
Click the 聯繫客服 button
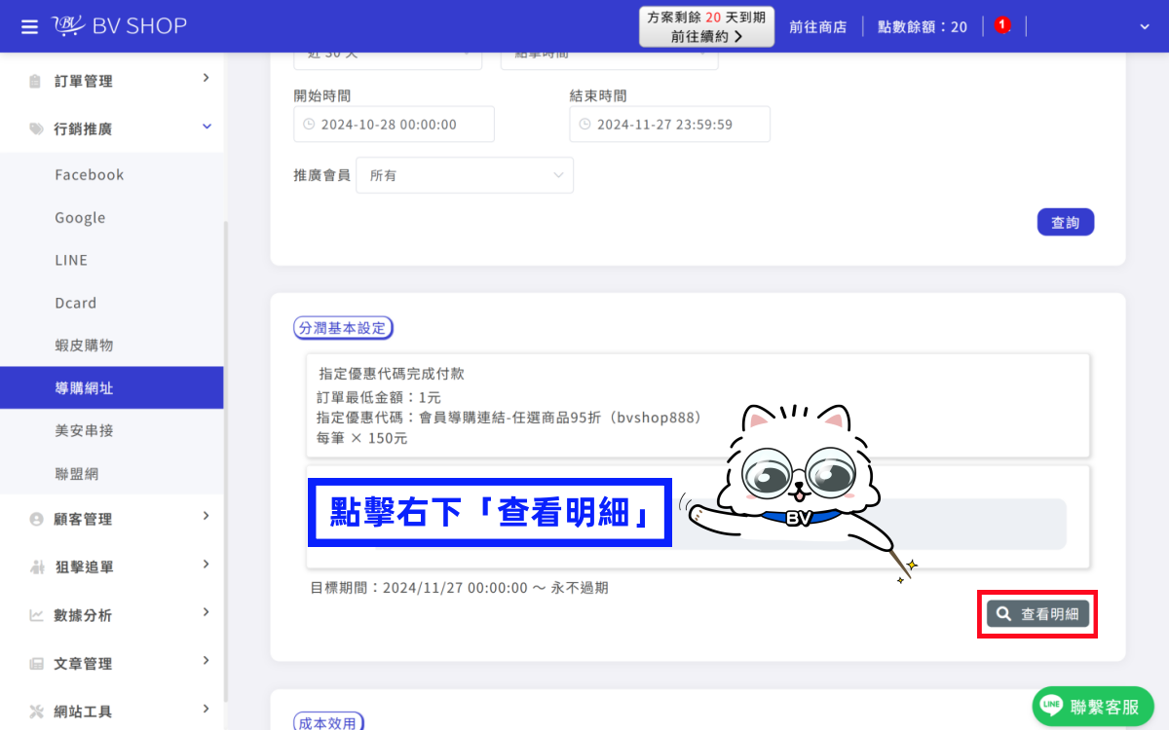tap(1093, 707)
